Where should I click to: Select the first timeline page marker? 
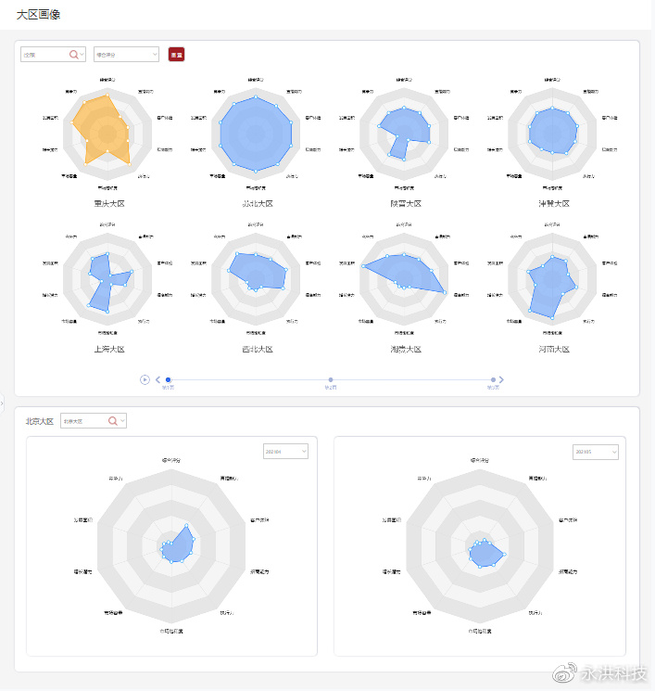tap(168, 379)
